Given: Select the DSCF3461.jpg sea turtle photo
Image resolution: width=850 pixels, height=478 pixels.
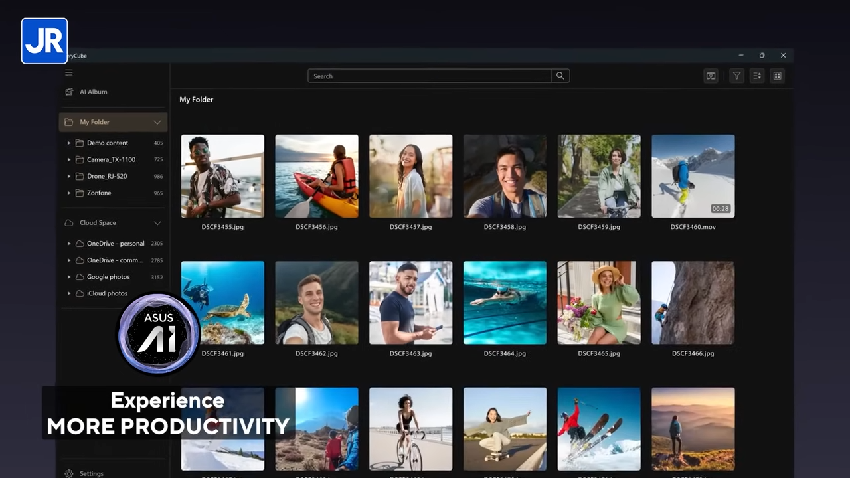Looking at the screenshot, I should [222, 303].
